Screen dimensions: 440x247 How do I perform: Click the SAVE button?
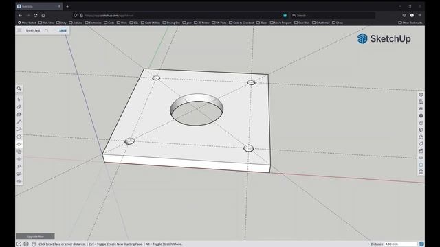[63, 30]
